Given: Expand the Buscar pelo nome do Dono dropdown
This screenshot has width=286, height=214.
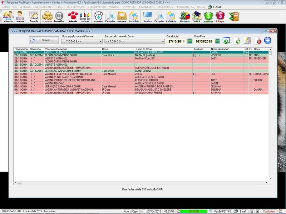Looking at the screenshot, I should (163, 41).
